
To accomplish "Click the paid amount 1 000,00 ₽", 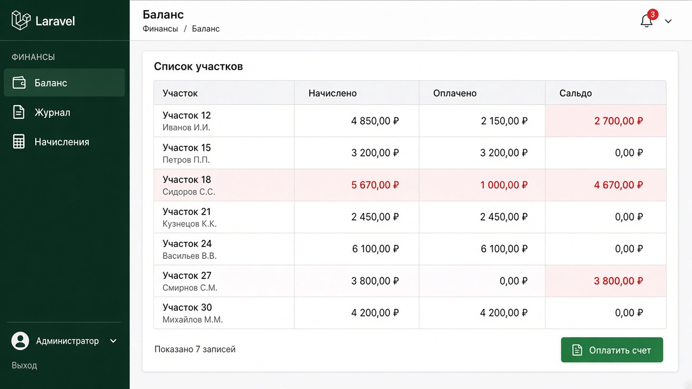I will tap(504, 185).
